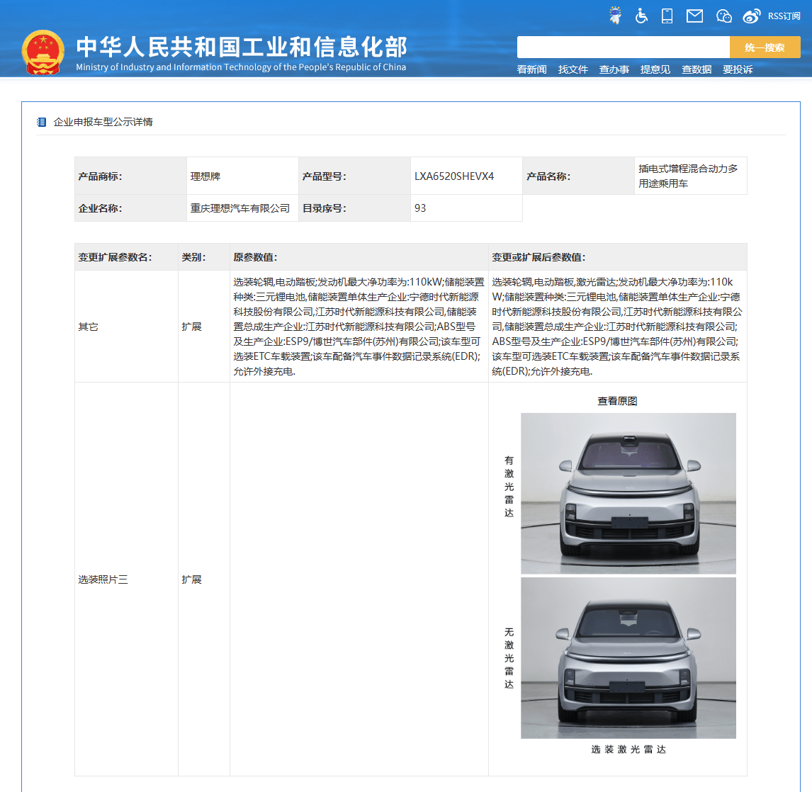Click the 产品型号 label cell
812x792 pixels.
coord(355,176)
